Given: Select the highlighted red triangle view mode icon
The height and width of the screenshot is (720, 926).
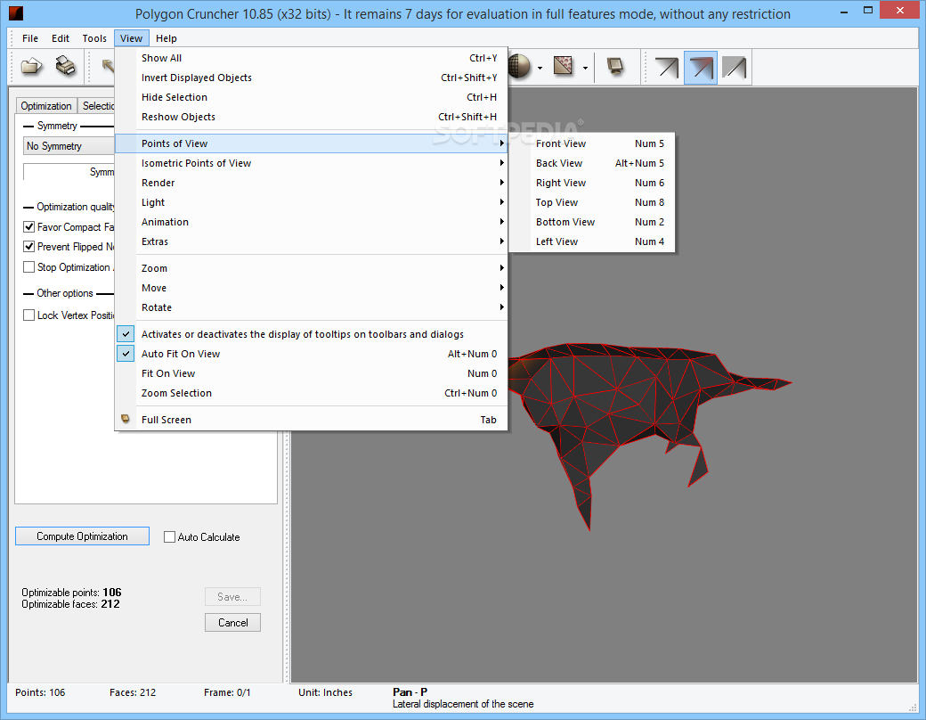Looking at the screenshot, I should click(701, 68).
